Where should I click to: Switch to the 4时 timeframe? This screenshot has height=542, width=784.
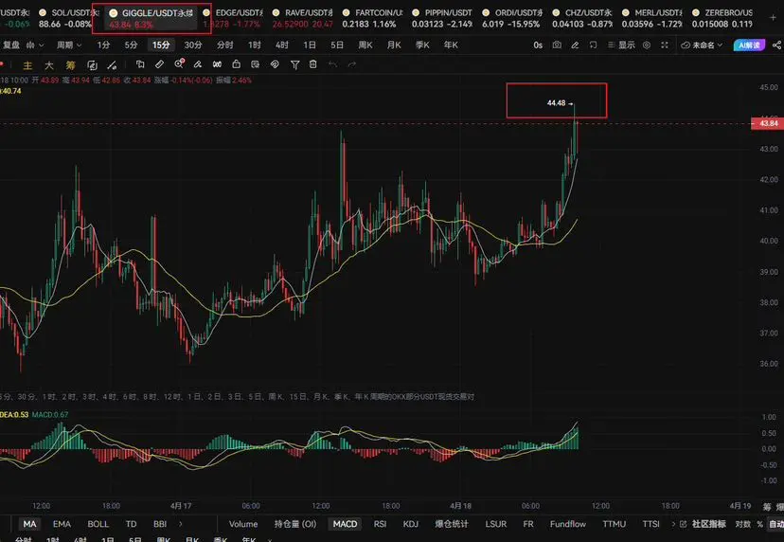(x=282, y=45)
